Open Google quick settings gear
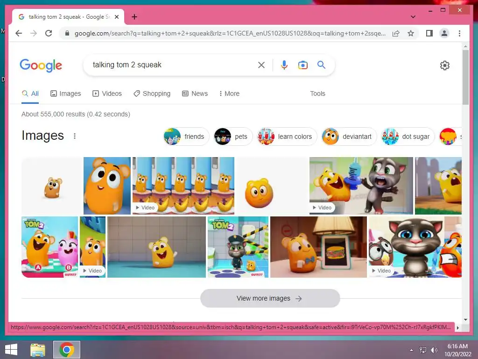Viewport: 478px width, 359px height. [444, 65]
